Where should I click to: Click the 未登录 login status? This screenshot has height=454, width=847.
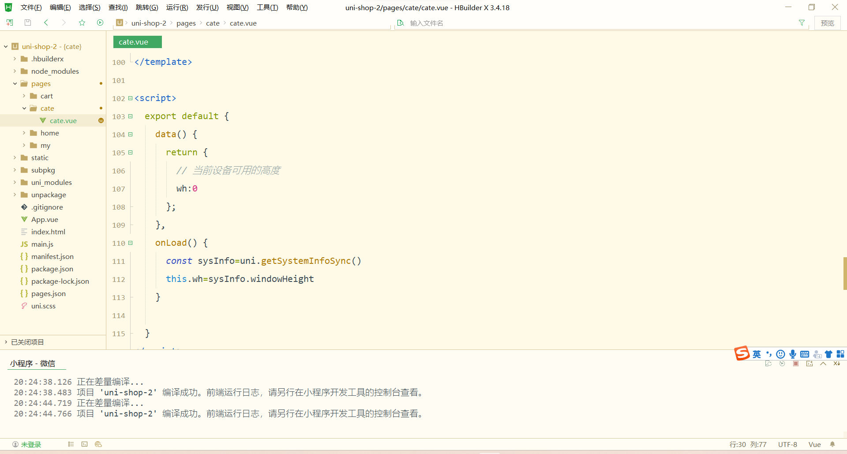pyautogui.click(x=27, y=444)
